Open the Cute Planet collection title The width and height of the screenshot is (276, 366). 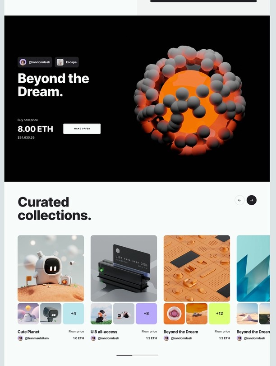tap(28, 332)
